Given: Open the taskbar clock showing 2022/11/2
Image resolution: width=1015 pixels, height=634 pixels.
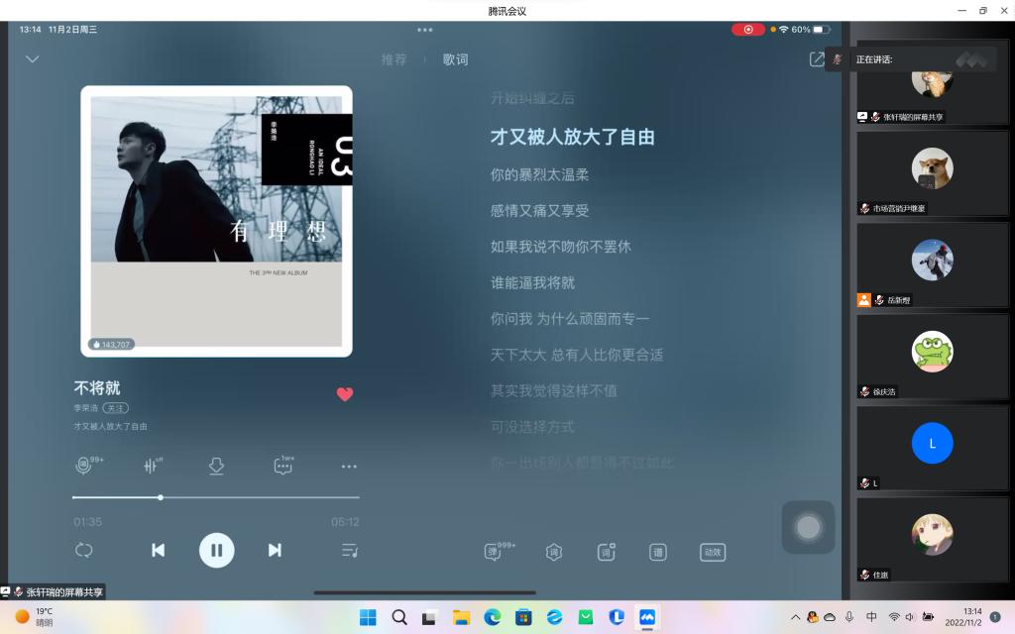Looking at the screenshot, I should click(963, 617).
